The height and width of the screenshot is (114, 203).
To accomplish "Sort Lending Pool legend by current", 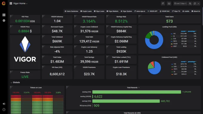I will point(184,31).
